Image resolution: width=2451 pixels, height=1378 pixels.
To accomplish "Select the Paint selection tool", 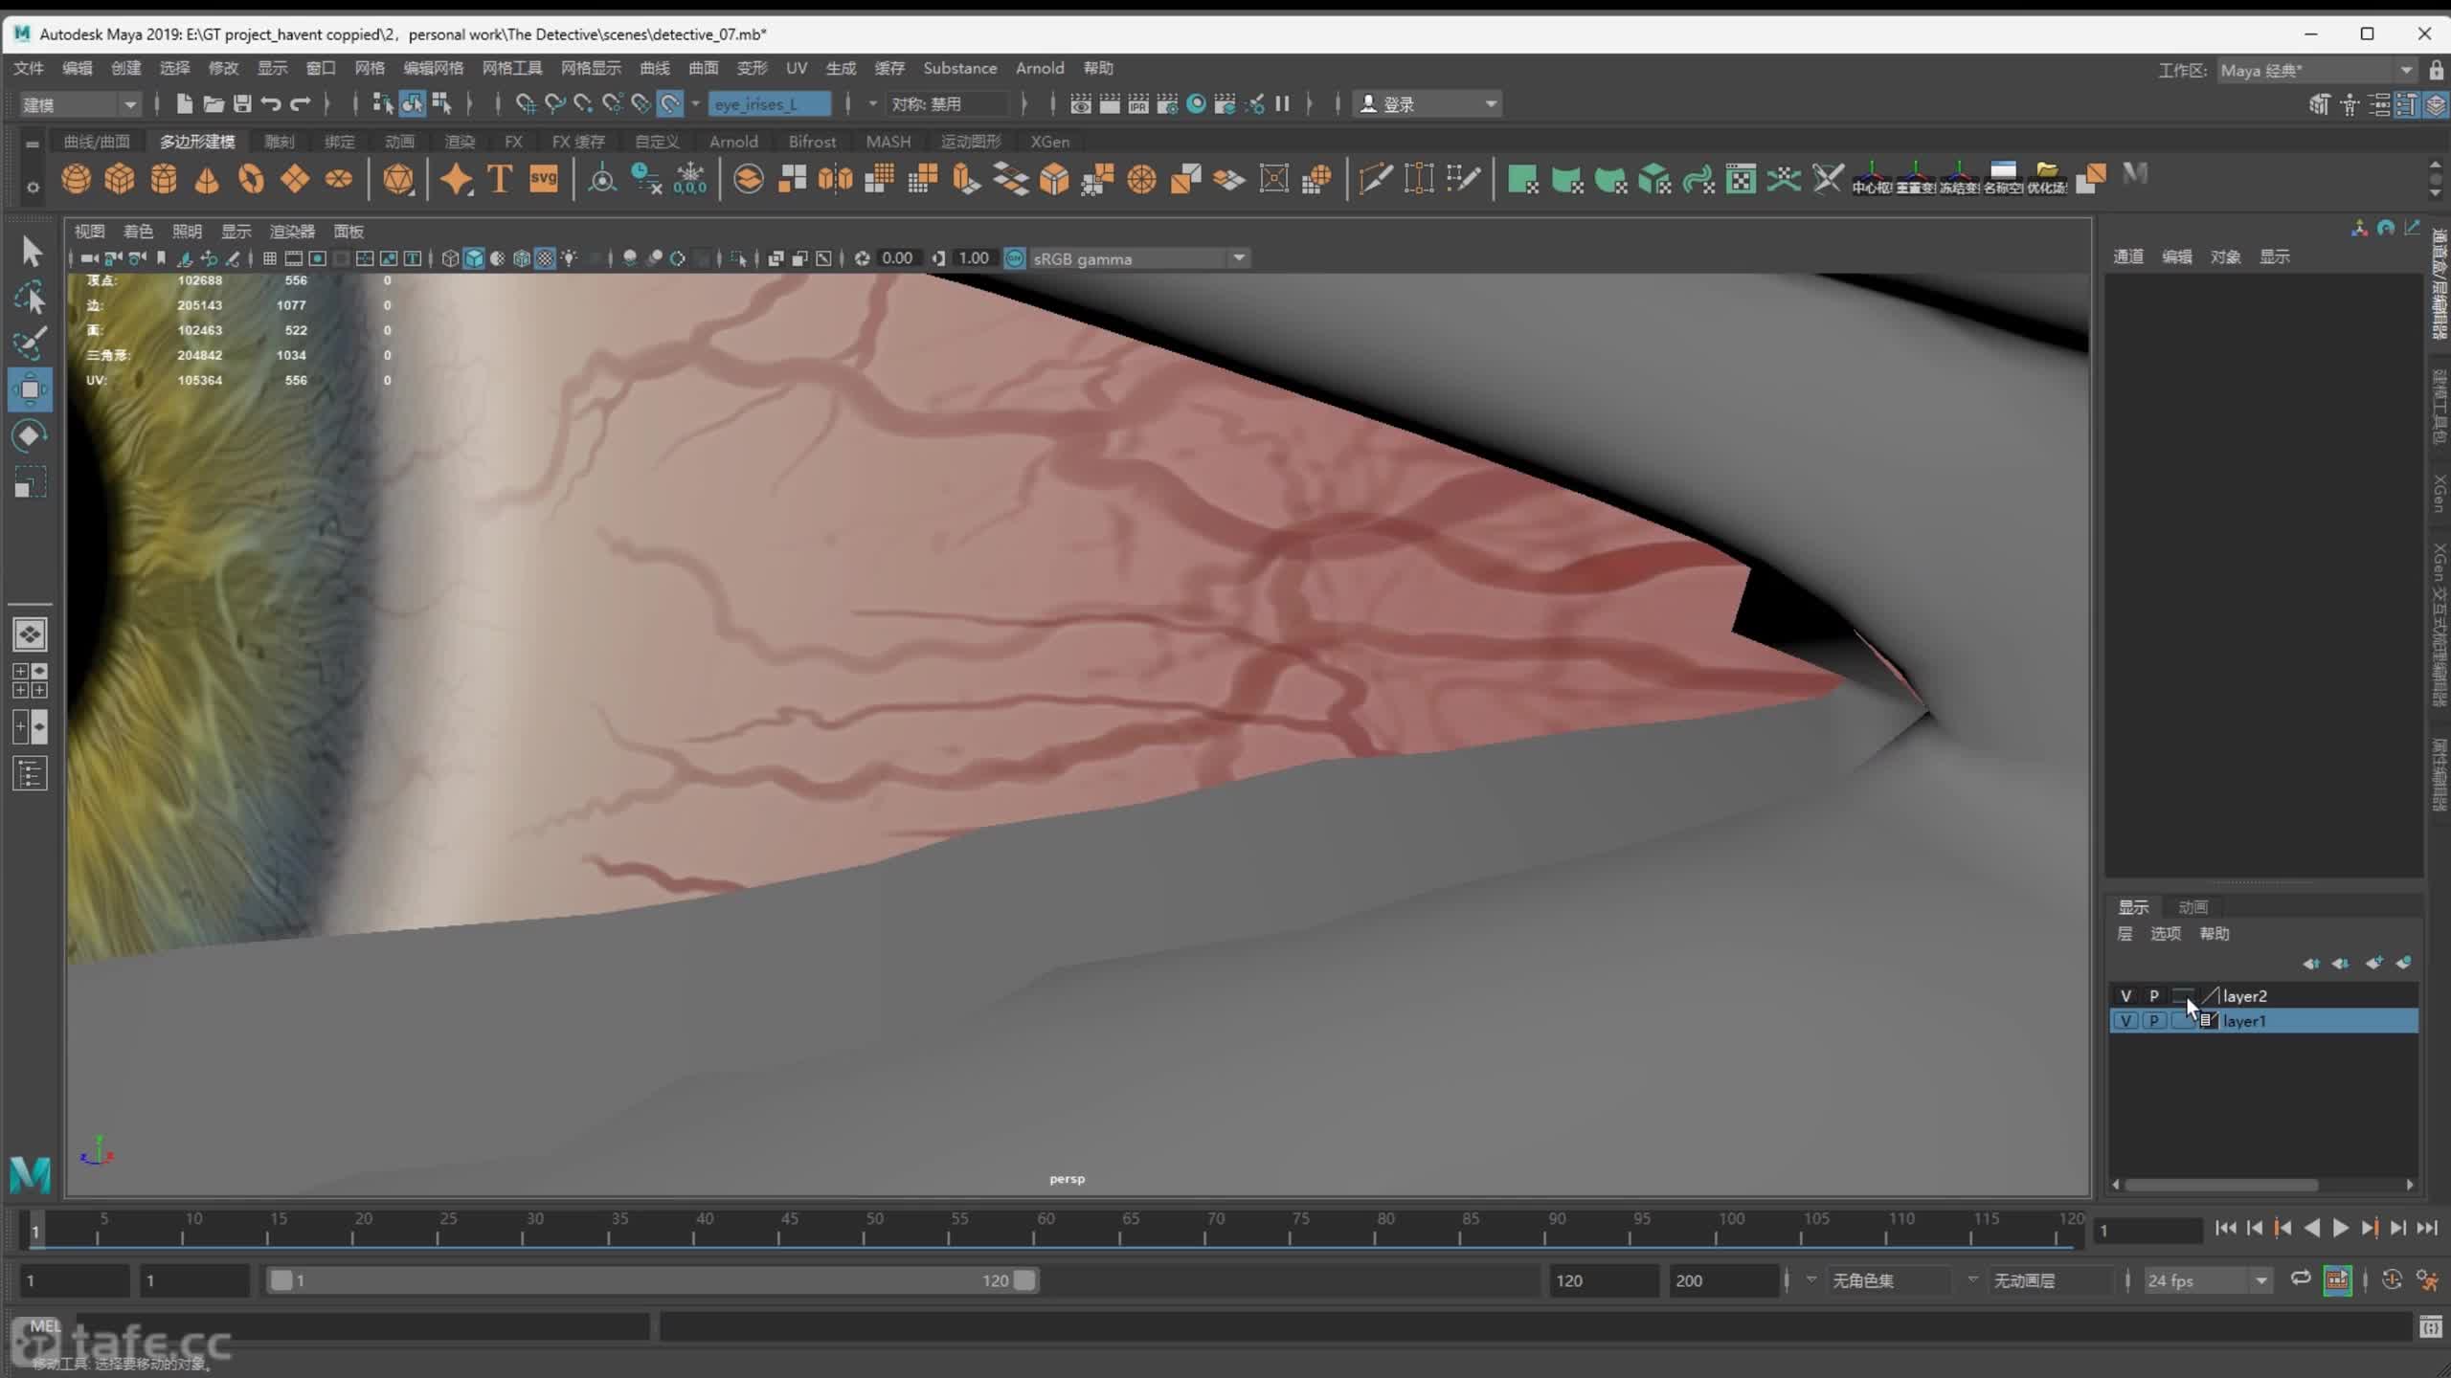I will (x=30, y=344).
